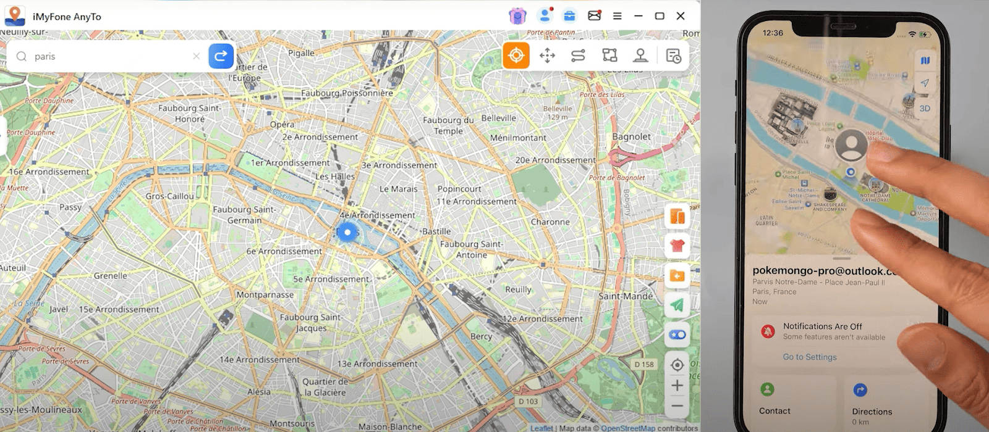Open the orange import folder icon
Viewport: 989px width, 432px height.
677,276
